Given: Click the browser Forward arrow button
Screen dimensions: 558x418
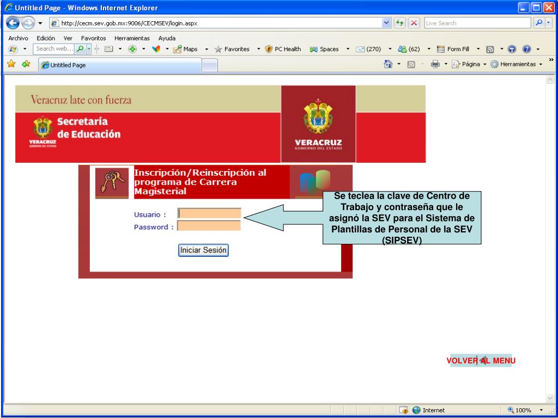Looking at the screenshot, I should tap(28, 23).
